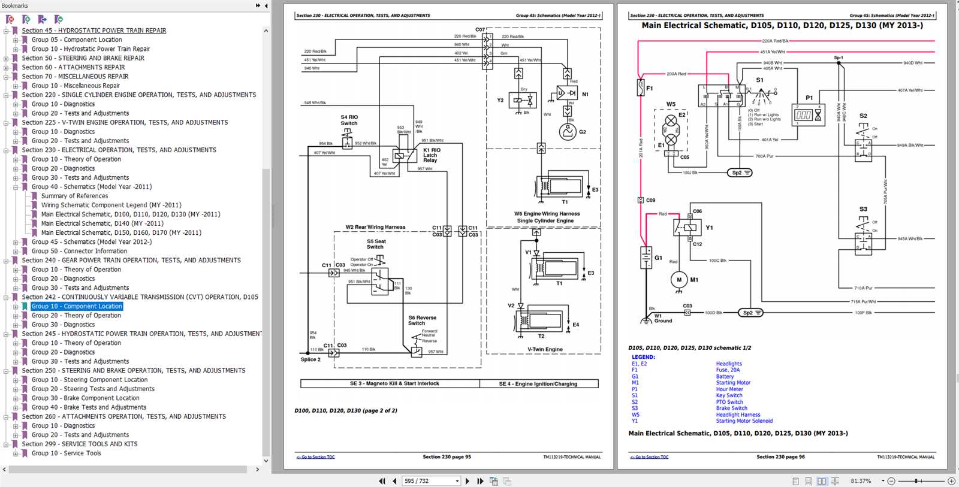Click bookmark icon beside Section 299 - SERVICE TOOLS AND KITS

click(15, 444)
